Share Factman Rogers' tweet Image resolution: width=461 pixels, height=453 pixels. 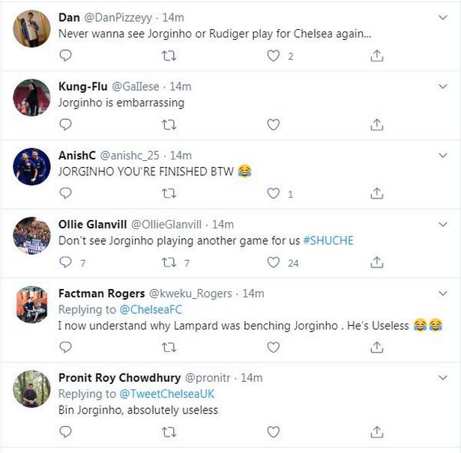[x=377, y=347]
